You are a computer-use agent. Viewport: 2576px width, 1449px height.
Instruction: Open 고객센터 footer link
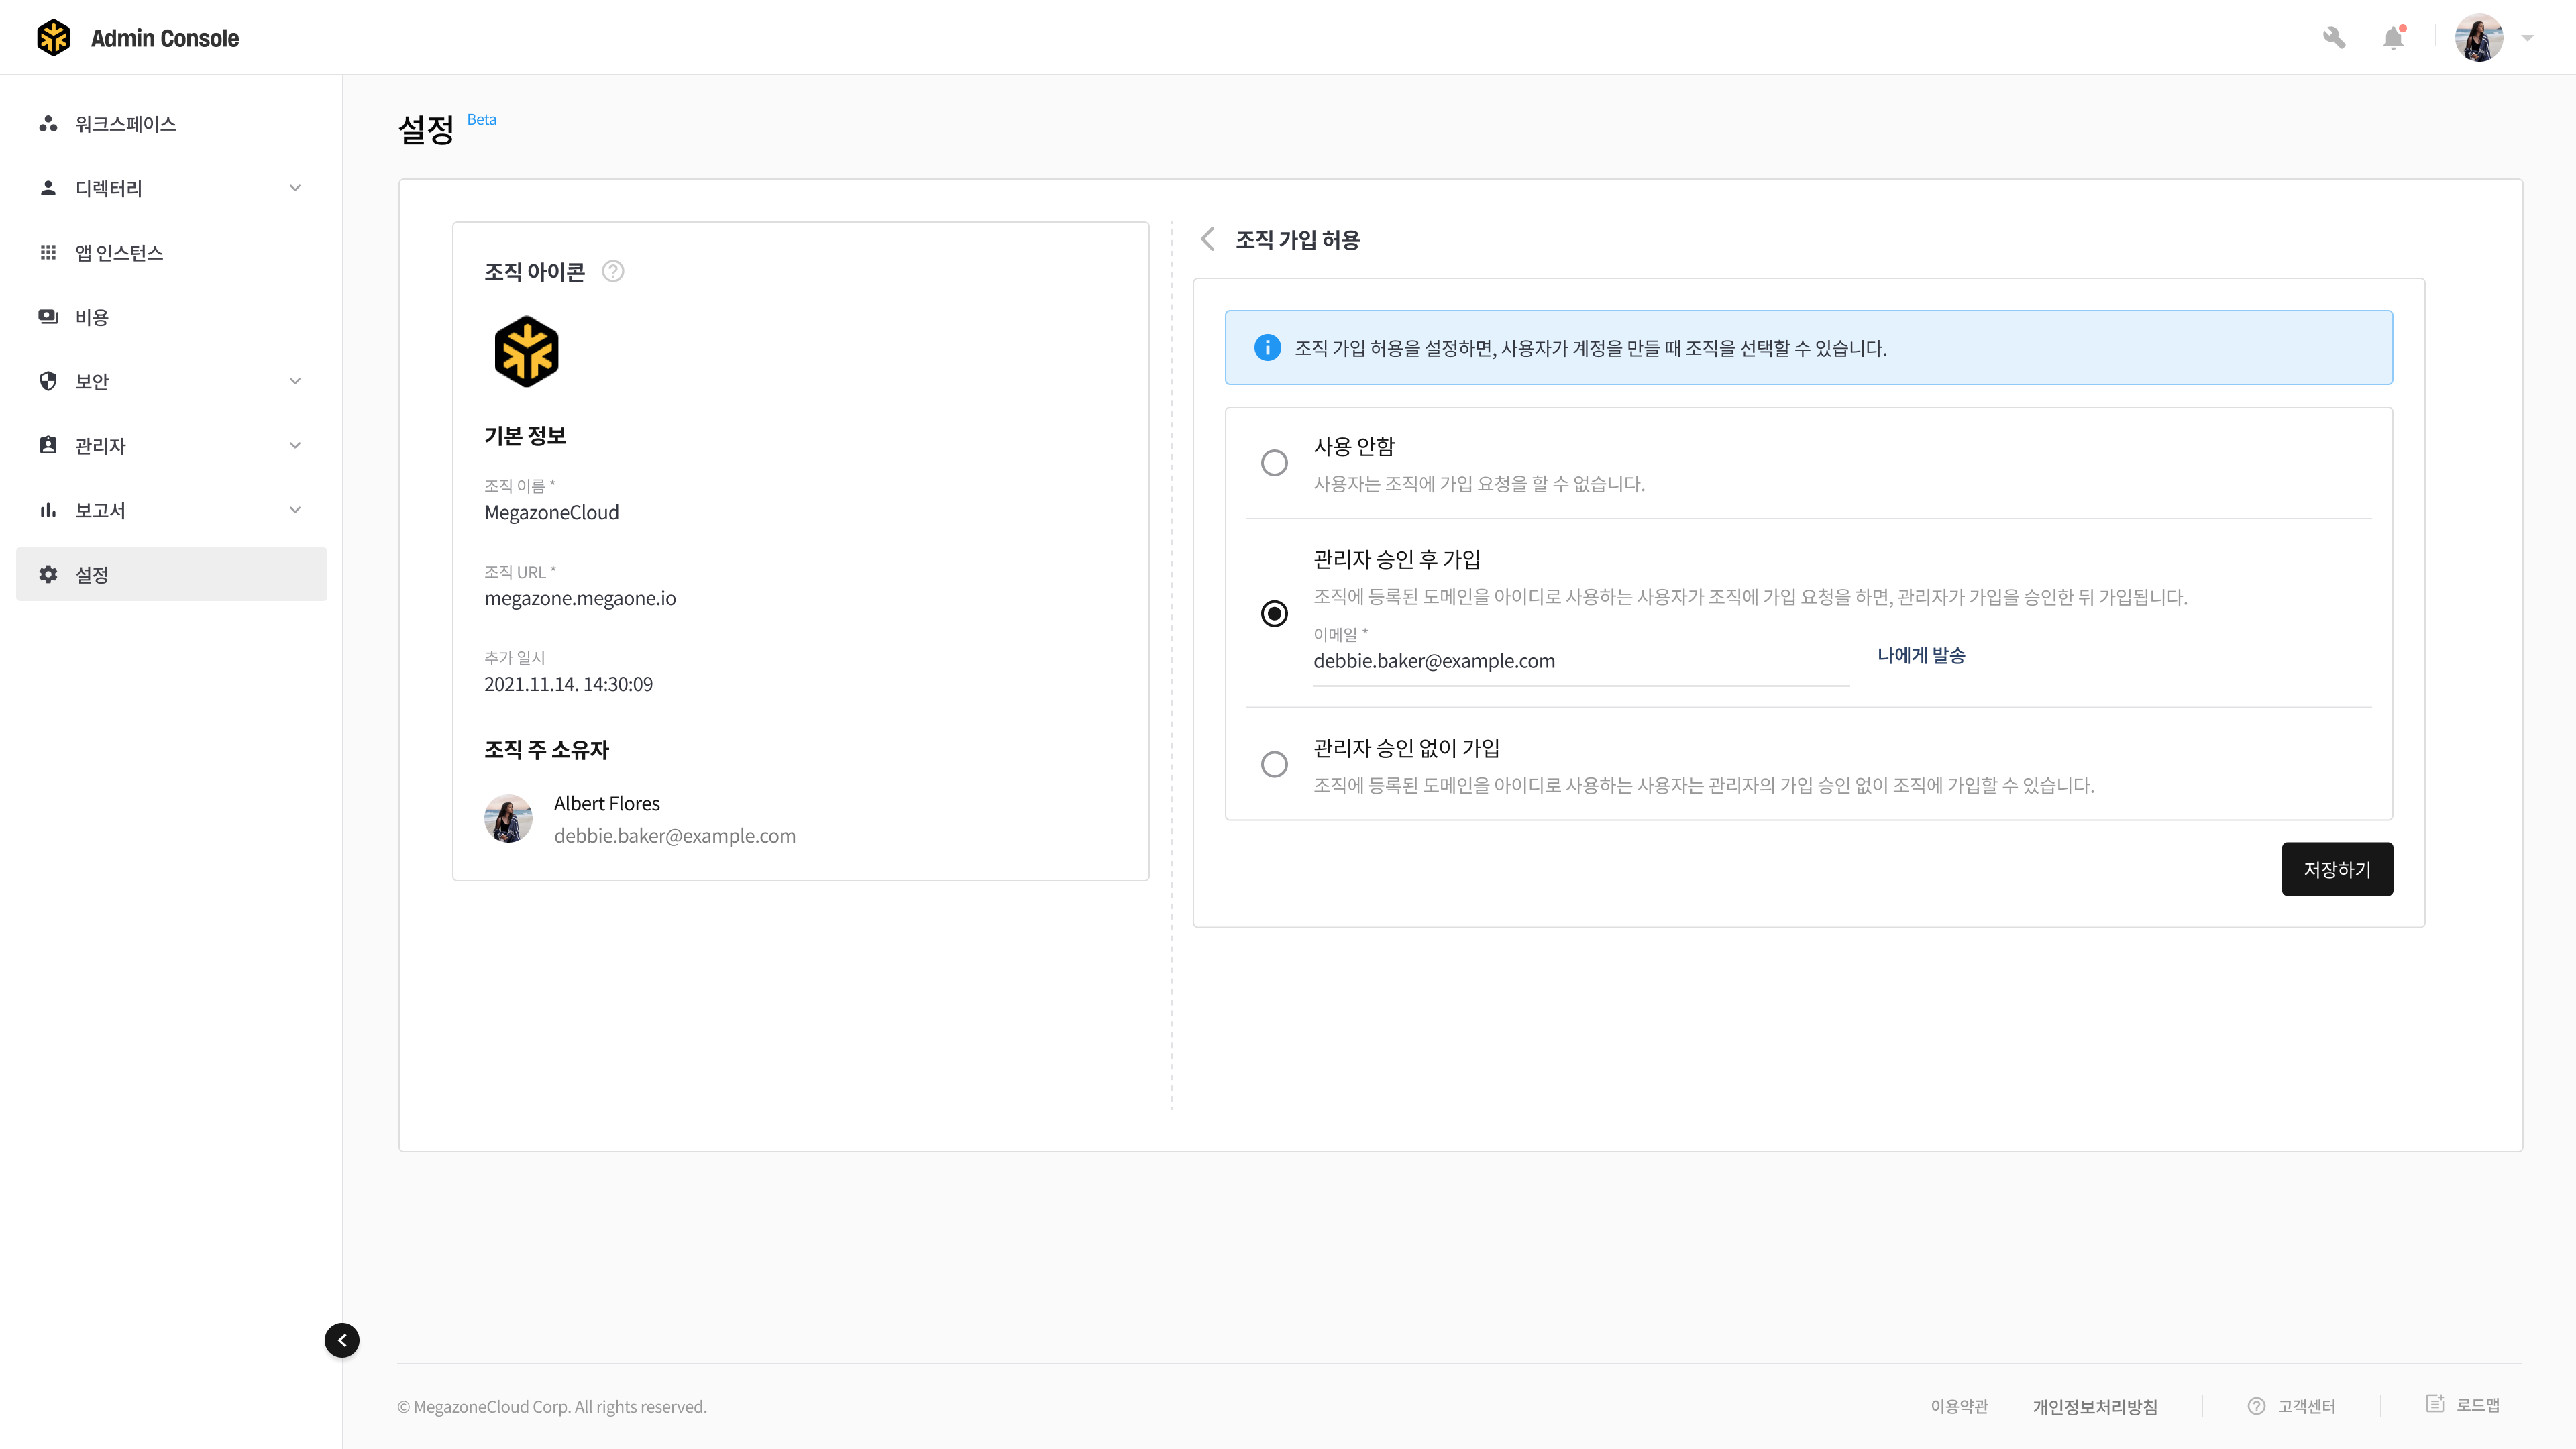pos(2306,1406)
